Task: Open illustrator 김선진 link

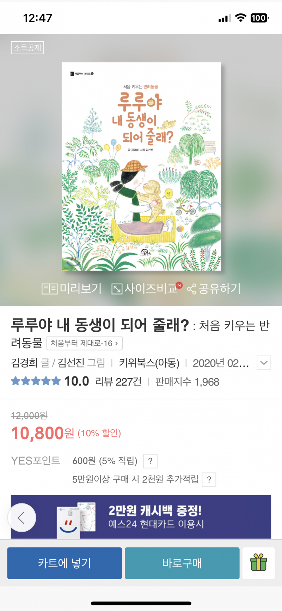Action: tap(71, 363)
